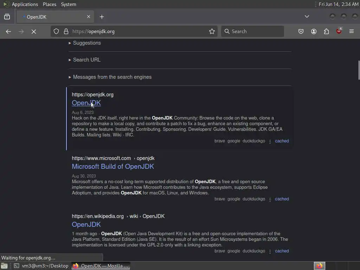Close the OpenJDK browser tab

coord(88,17)
